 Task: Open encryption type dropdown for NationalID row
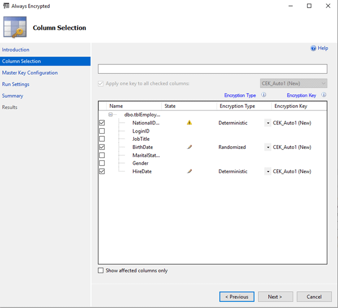[x=268, y=123]
